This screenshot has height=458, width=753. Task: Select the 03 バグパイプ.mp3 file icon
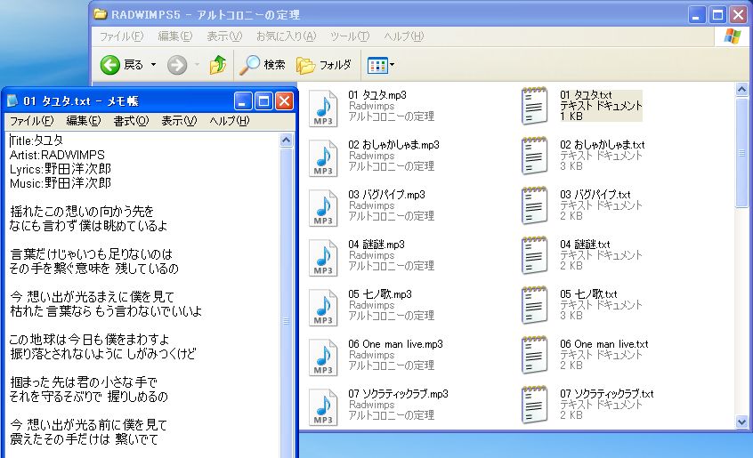(x=323, y=208)
